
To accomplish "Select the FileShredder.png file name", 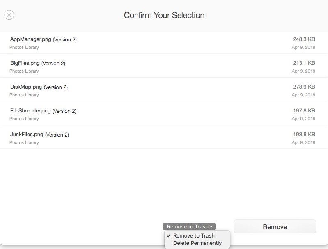I will point(30,111).
